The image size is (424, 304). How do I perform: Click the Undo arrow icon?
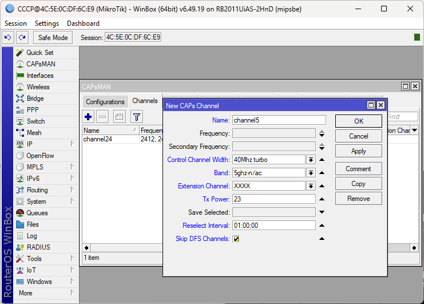(x=8, y=37)
